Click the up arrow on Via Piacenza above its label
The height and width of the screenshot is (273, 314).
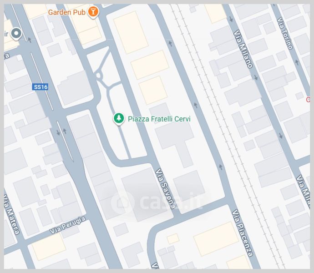tap(221, 167)
